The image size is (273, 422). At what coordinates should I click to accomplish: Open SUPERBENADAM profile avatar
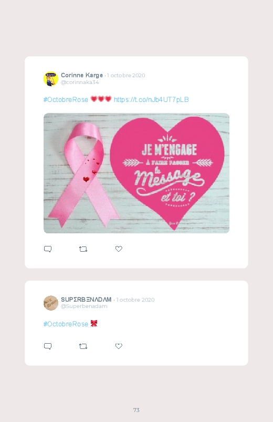[x=51, y=303]
